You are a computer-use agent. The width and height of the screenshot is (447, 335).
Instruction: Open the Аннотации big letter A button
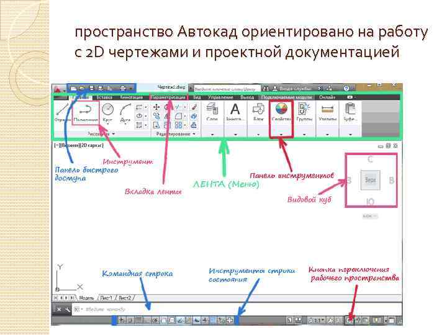click(x=235, y=112)
